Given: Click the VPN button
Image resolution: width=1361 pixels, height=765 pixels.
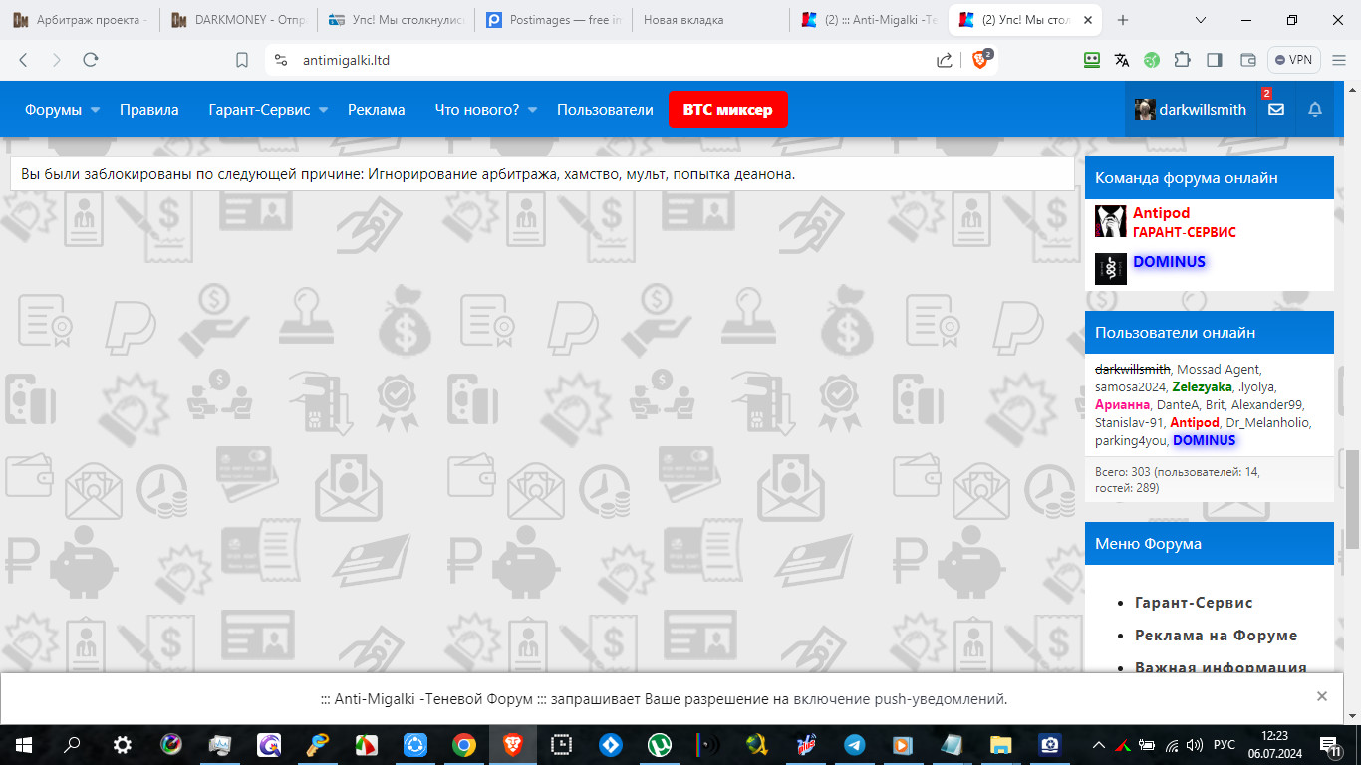Looking at the screenshot, I should 1293,60.
